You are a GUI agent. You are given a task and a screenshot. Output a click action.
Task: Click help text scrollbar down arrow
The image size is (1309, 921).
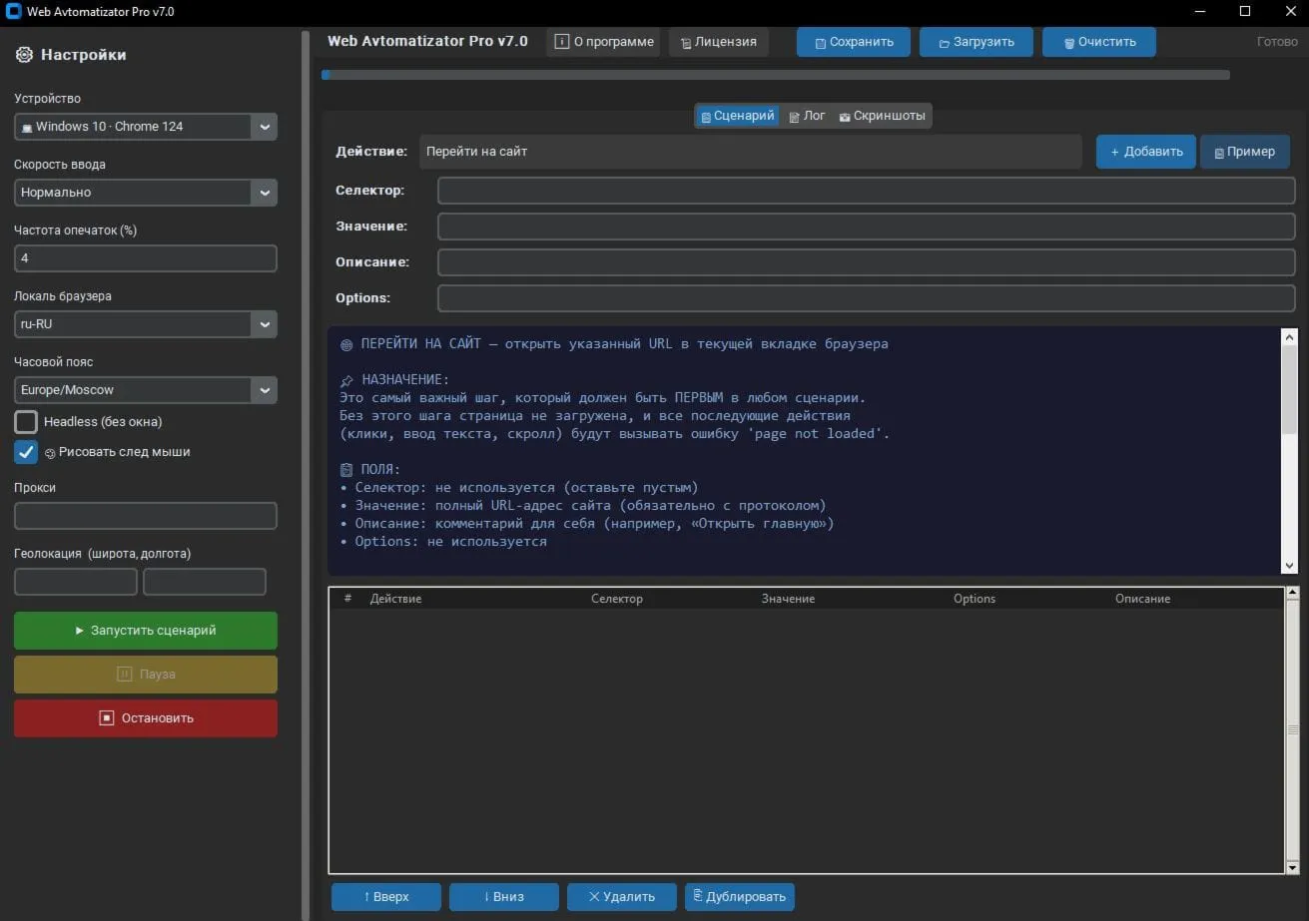pos(1289,565)
